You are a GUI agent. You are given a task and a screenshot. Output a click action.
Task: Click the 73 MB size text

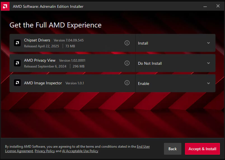[70, 46]
